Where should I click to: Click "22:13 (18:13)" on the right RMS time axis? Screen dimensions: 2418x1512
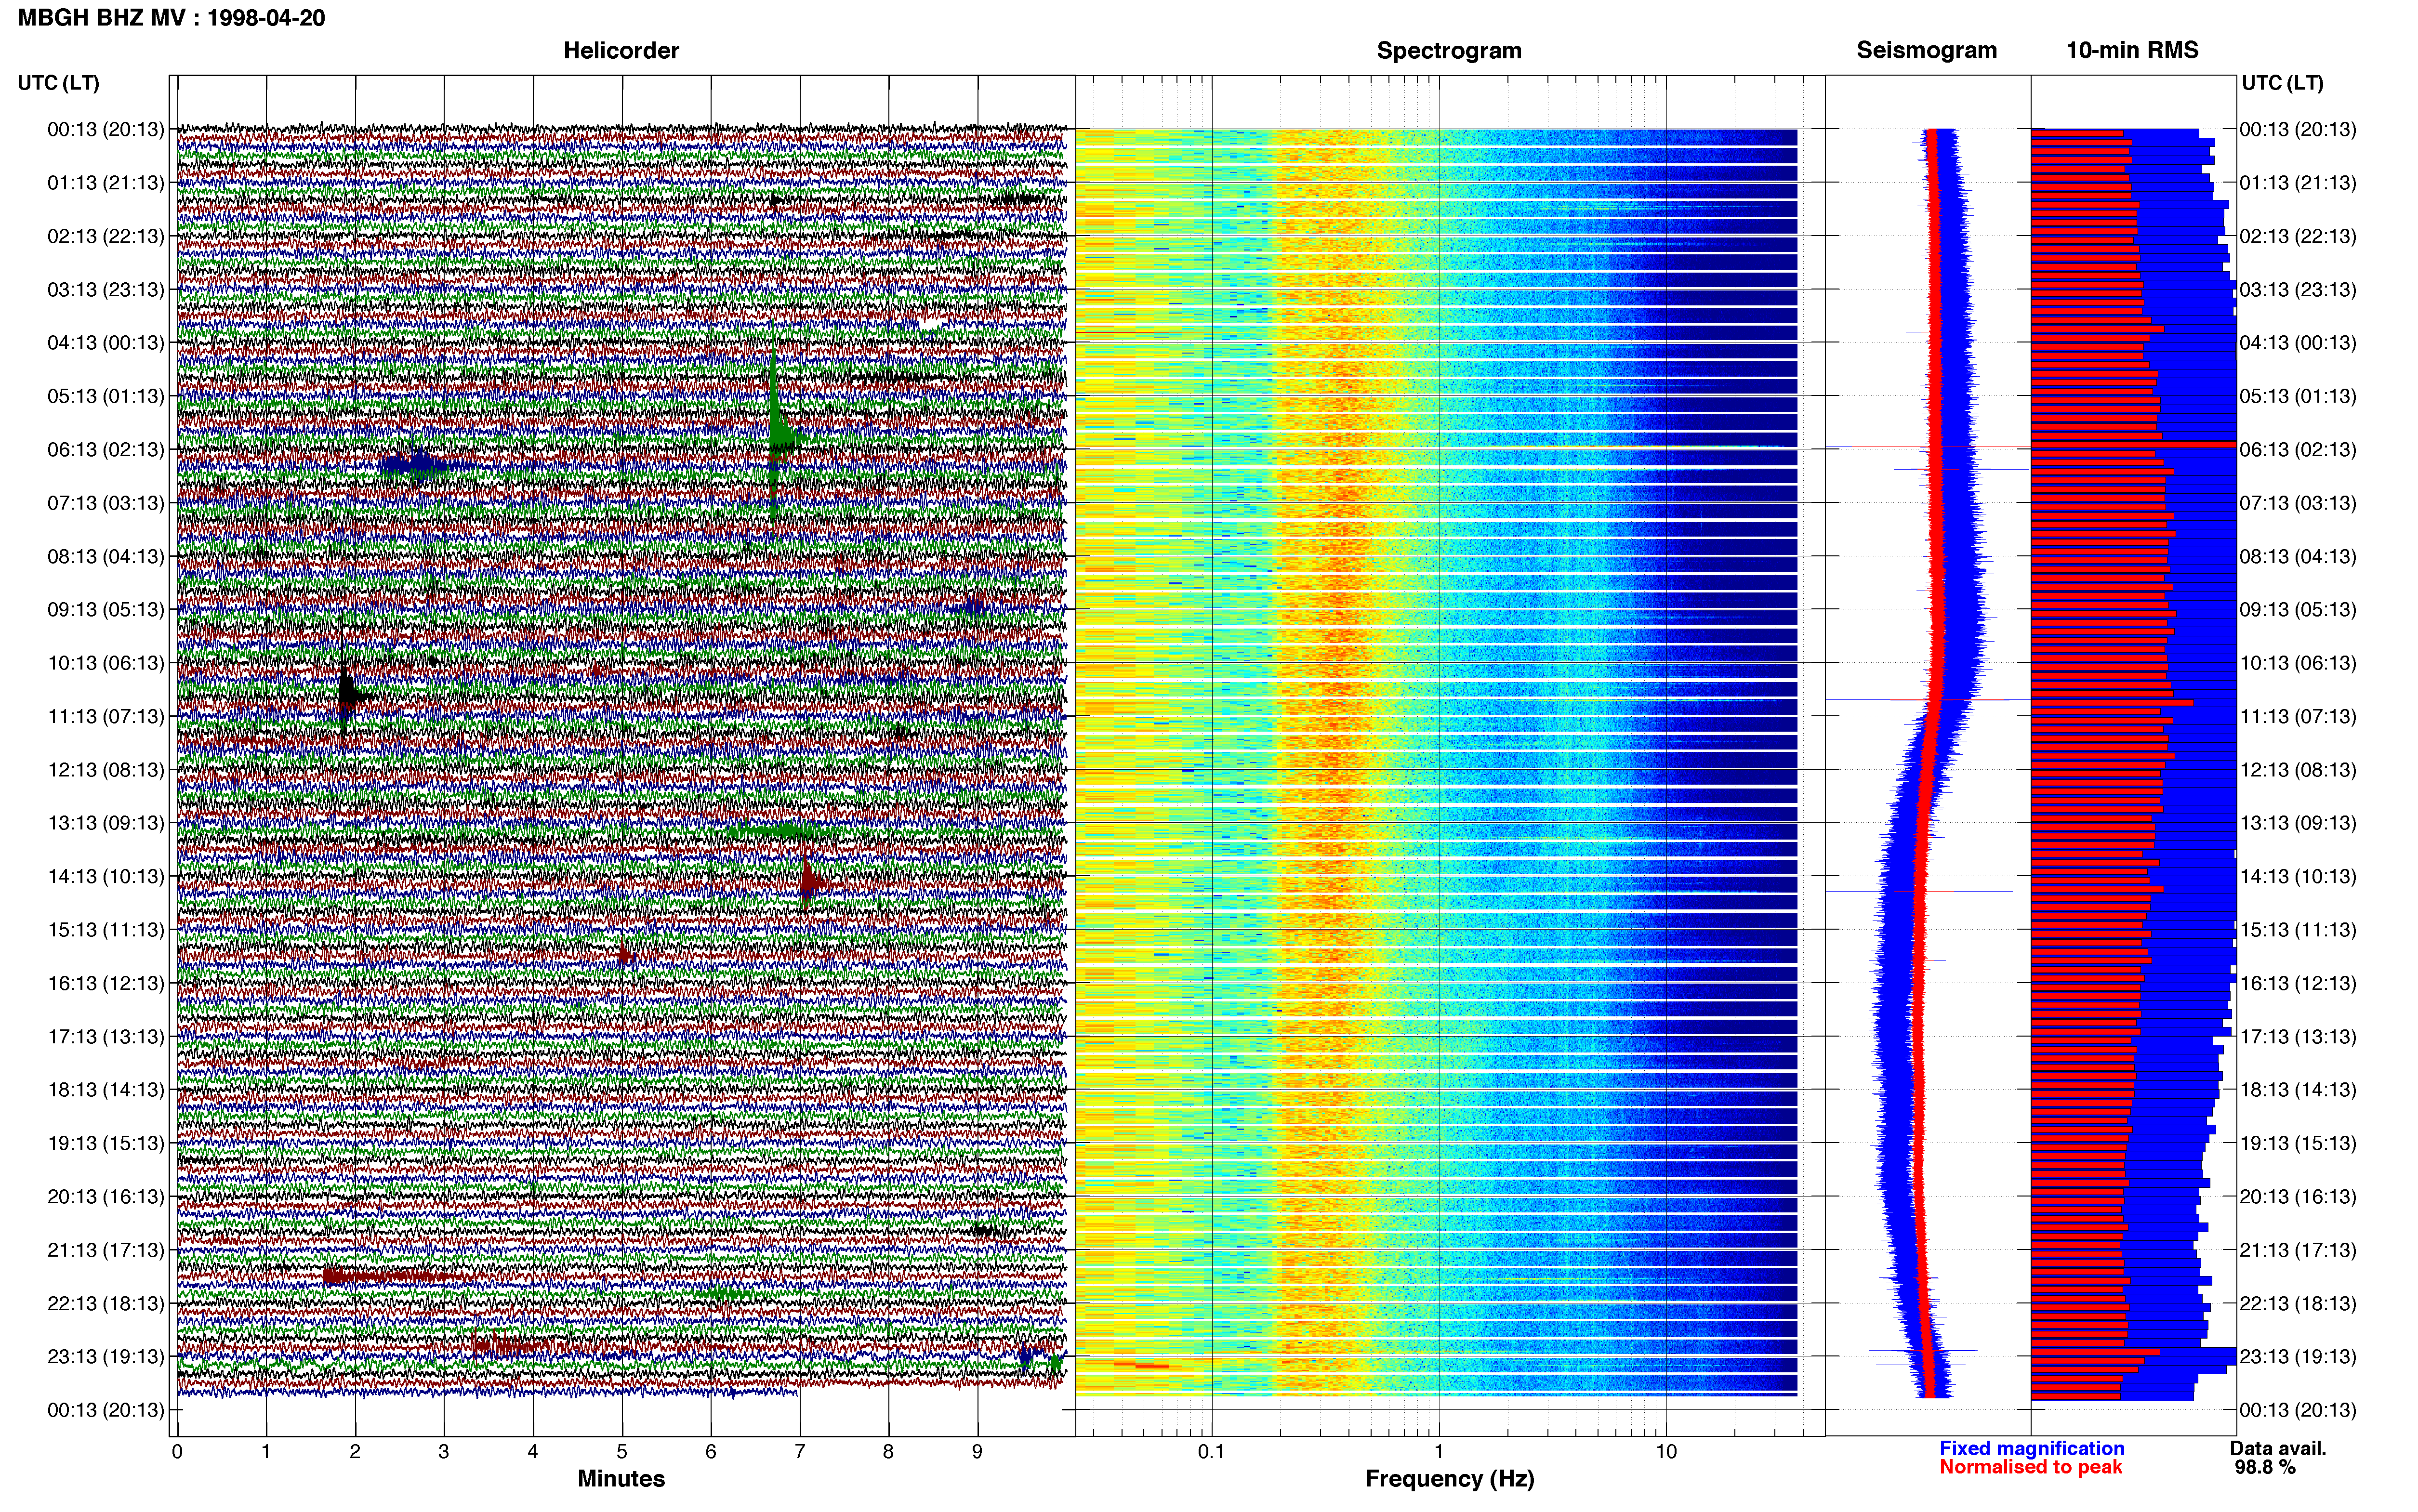click(2298, 1304)
